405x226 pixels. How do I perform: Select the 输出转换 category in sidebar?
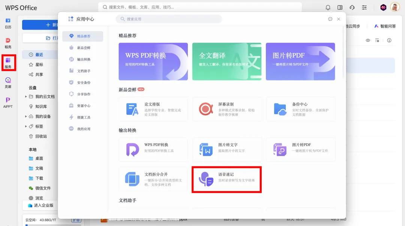tap(82, 59)
